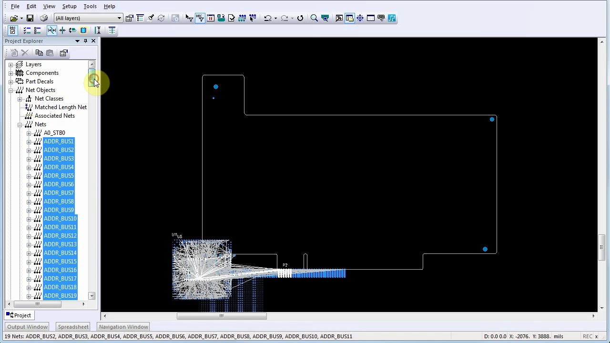Screen dimensions: 610x343
Task: Toggle the DRC Filter toolbar button
Action: 200,18
